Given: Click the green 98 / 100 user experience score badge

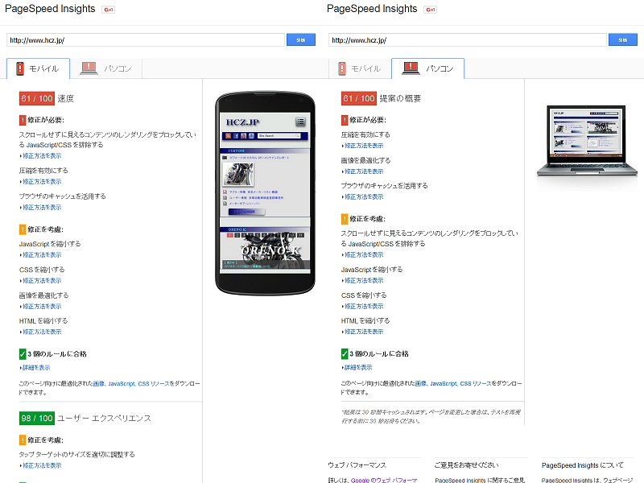Looking at the screenshot, I should pyautogui.click(x=37, y=418).
